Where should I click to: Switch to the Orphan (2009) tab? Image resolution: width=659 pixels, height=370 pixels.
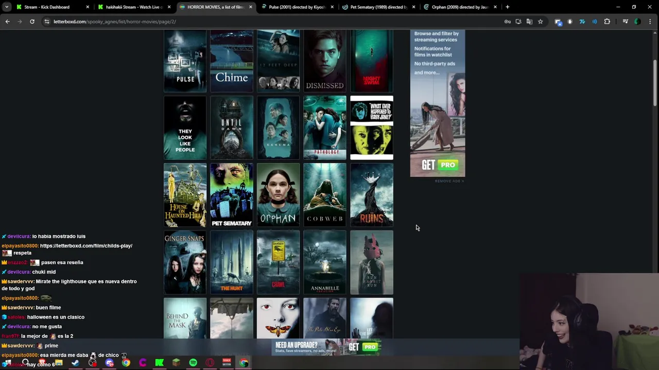[460, 7]
